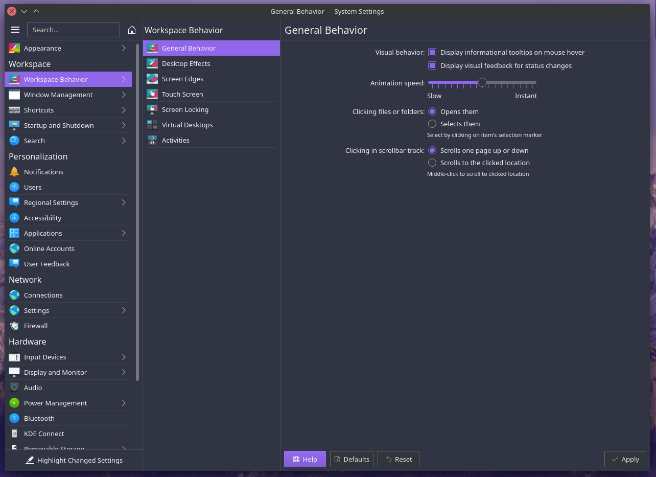Click the Online Accounts globe icon
Screen dimensions: 656x477
tap(14, 248)
